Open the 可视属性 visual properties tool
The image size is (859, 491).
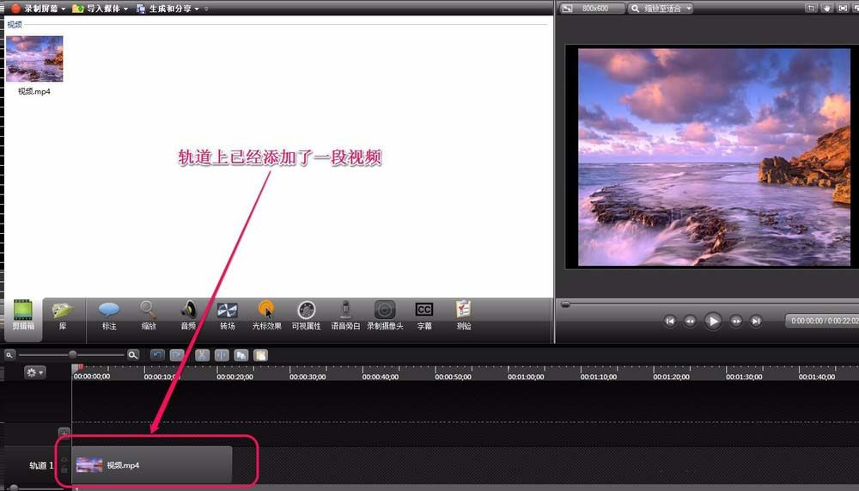point(307,315)
